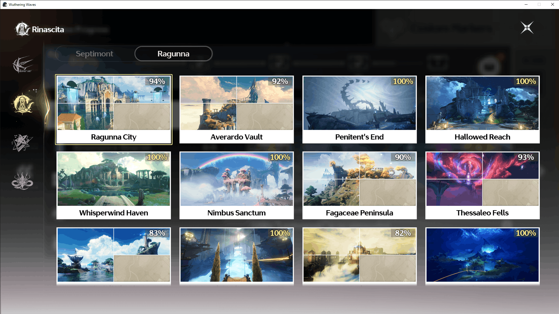The image size is (559, 314).
Task: Click the Rinascita title text
Action: [x=48, y=29]
